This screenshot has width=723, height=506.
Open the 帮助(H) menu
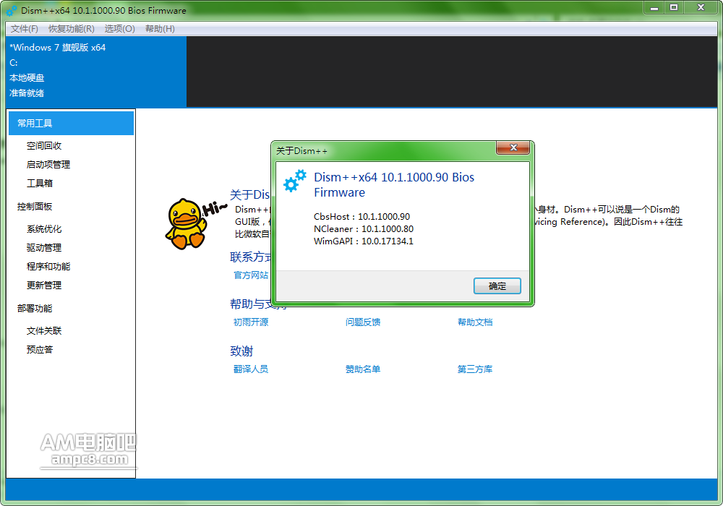coord(160,29)
